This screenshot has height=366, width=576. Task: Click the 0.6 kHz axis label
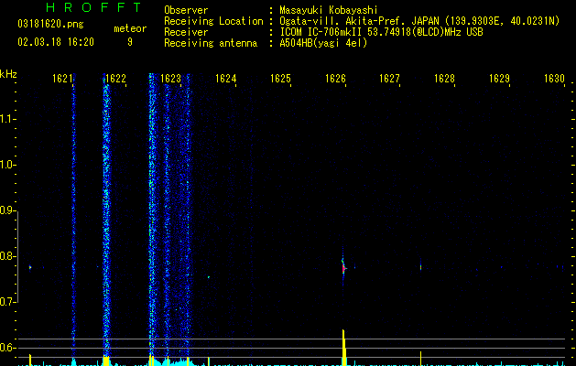pos(7,348)
